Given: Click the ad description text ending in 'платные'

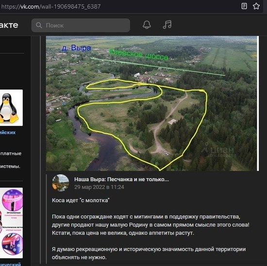Looking at the screenshot, I should (x=11, y=154).
